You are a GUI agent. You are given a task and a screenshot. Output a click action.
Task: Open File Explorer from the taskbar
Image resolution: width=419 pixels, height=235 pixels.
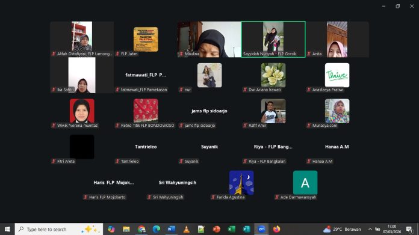(x=126, y=229)
